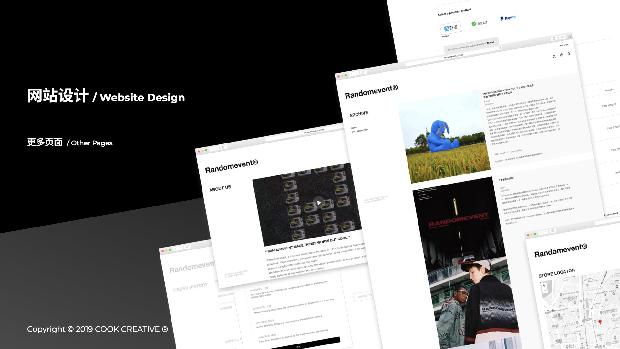The image size is (620, 349).
Task: Click the share icon in the Archive browser toolbar
Action: coord(554,38)
